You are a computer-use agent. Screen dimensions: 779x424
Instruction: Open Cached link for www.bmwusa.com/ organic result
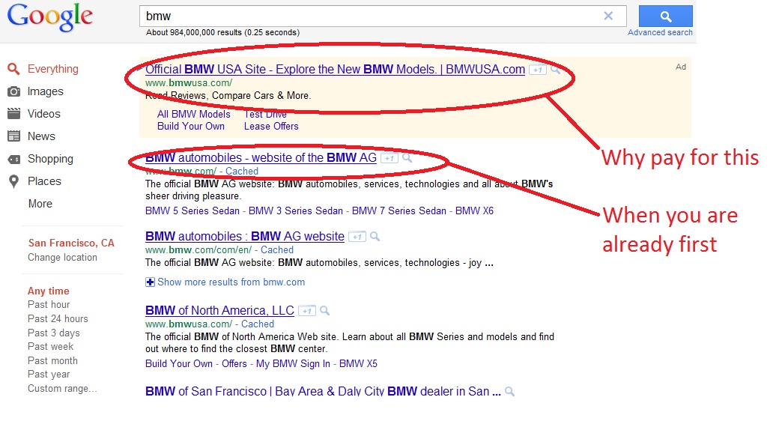(258, 324)
